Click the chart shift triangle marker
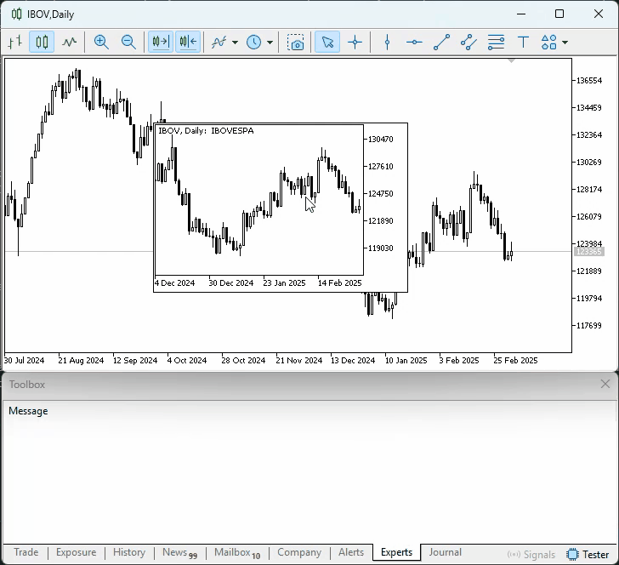Image resolution: width=619 pixels, height=565 pixels. click(511, 61)
